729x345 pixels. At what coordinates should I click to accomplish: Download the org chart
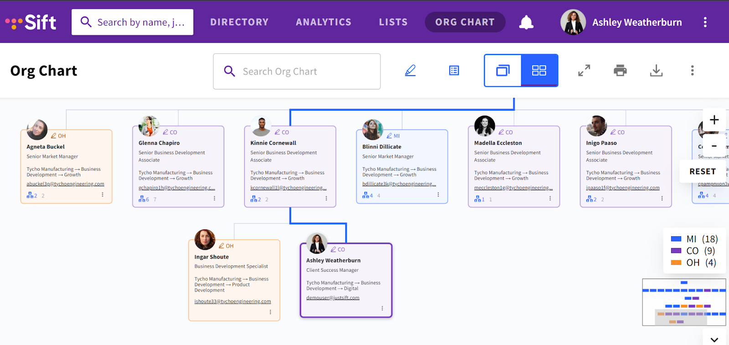coord(656,71)
